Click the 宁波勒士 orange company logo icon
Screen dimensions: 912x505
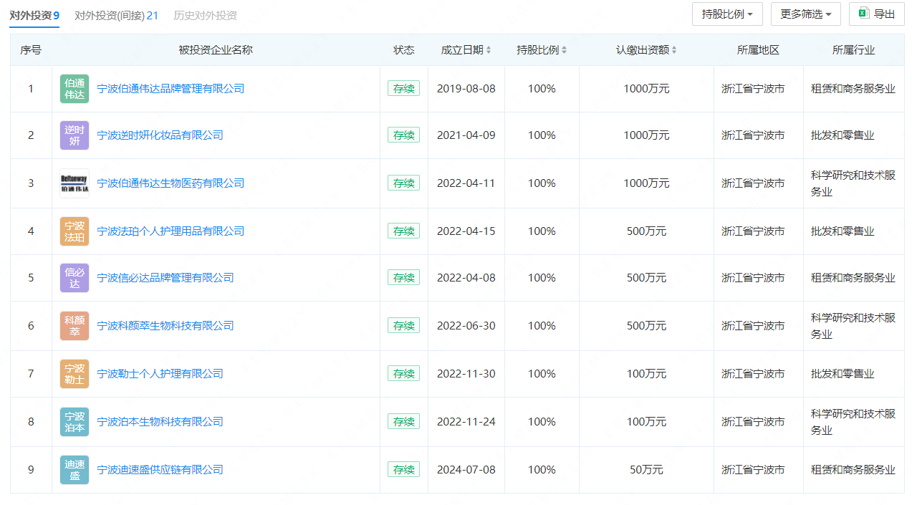click(x=75, y=374)
